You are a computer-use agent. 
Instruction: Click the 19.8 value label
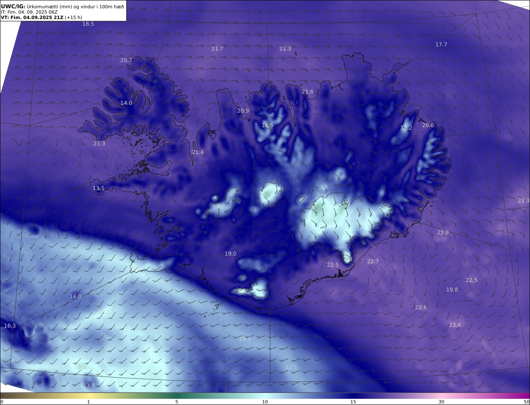[452, 290]
